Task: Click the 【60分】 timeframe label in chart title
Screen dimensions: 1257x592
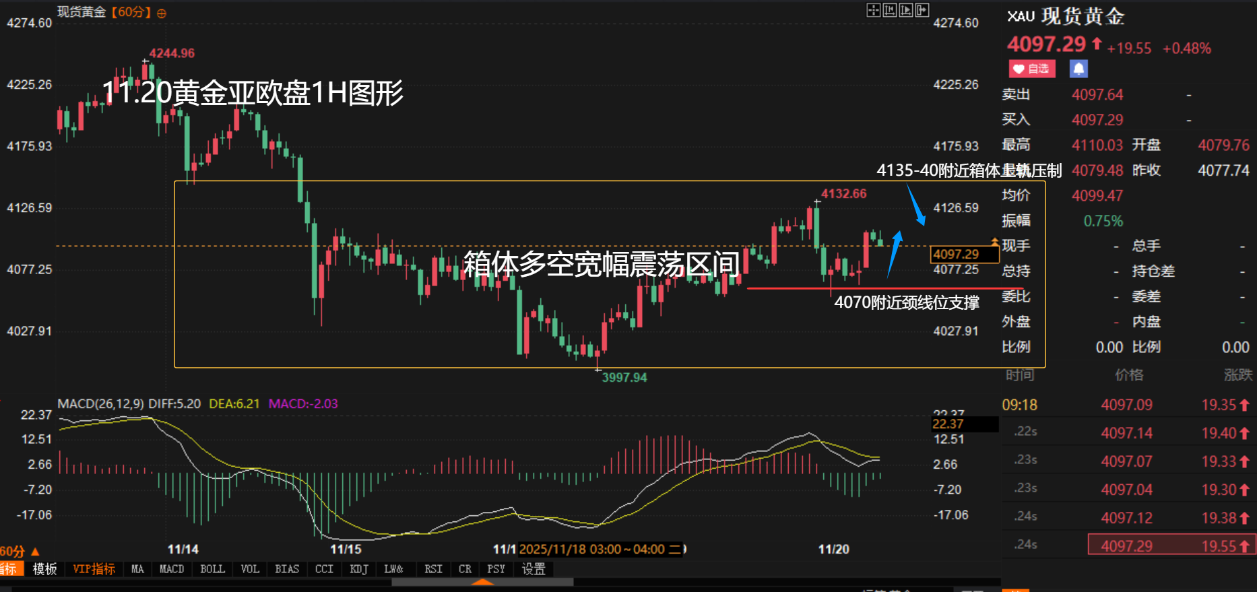Action: click(x=131, y=12)
